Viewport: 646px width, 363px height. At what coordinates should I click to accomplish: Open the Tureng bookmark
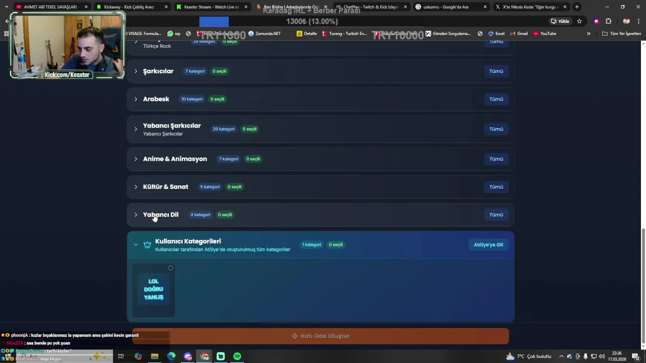pos(344,34)
